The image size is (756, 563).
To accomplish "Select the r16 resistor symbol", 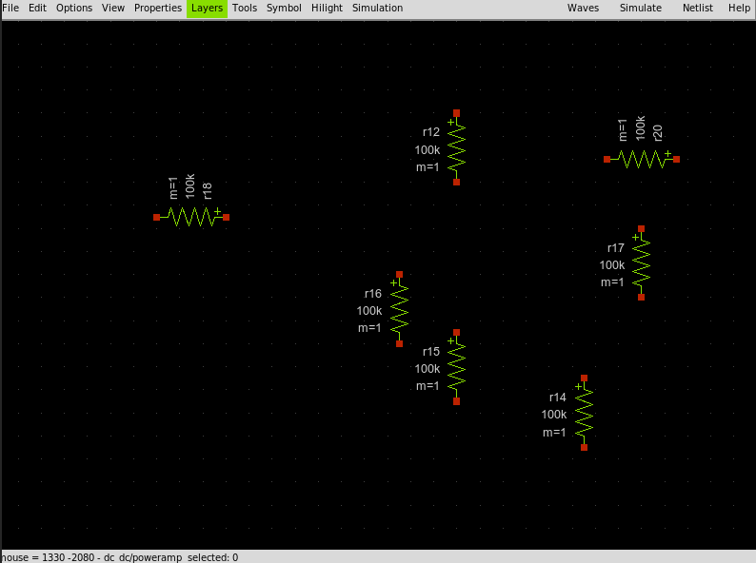I will (400, 309).
